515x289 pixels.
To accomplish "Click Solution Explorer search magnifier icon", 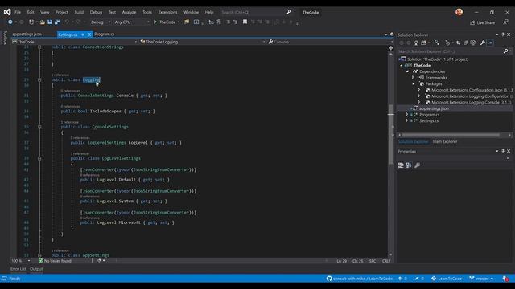I will [x=506, y=51].
